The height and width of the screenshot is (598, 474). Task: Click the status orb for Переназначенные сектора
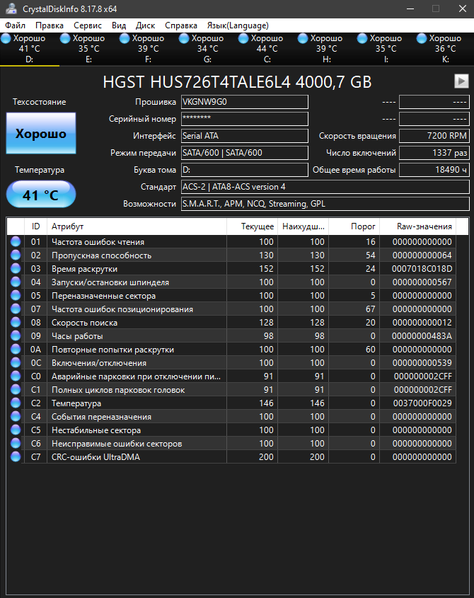(x=16, y=296)
